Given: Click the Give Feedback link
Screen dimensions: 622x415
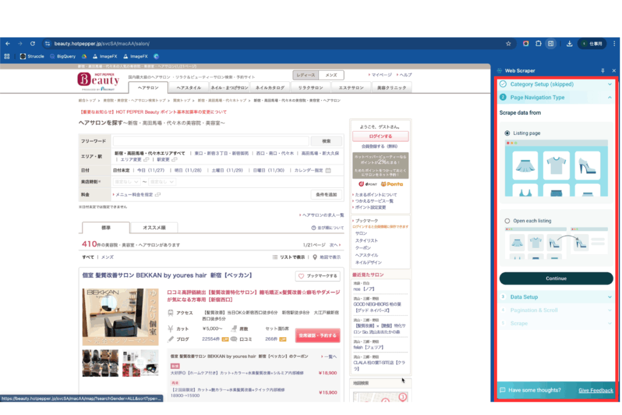Looking at the screenshot, I should (595, 390).
